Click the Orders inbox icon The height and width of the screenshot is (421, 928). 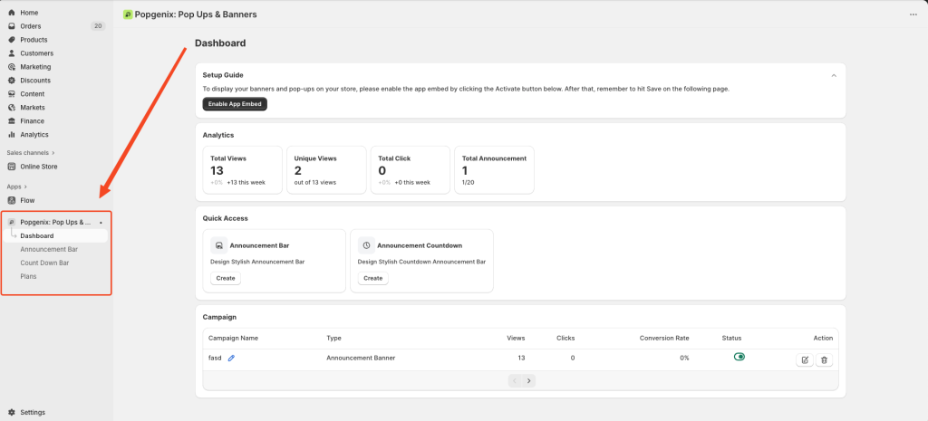(12, 26)
